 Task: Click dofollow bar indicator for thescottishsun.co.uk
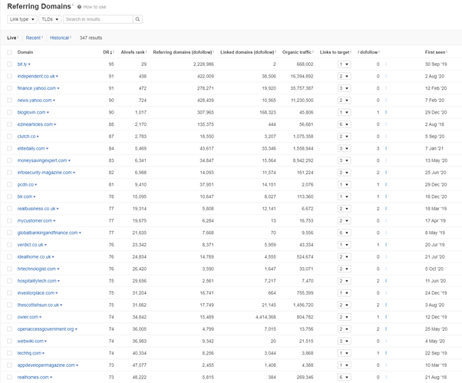386,305
